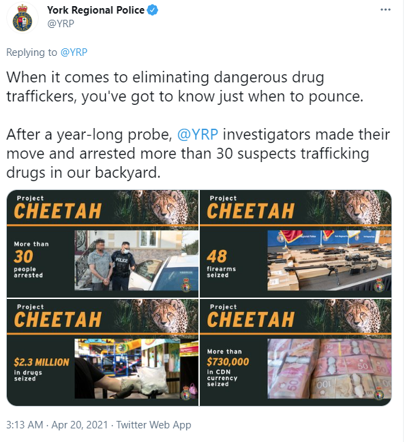Open the 3:13 AM Apr 20, 2021 timestamp
Viewport: 418px width, 442px height.
click(x=56, y=424)
